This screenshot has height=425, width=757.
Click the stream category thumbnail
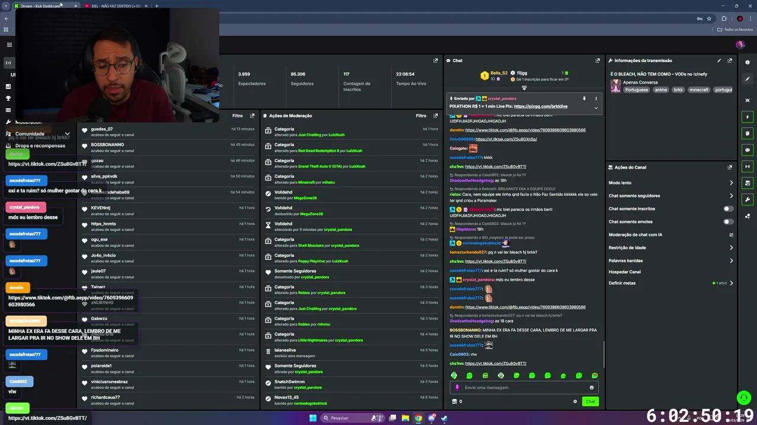pos(616,86)
